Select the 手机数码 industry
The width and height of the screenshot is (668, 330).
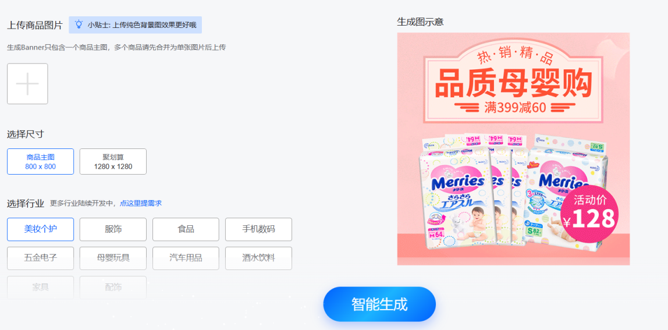coord(258,229)
